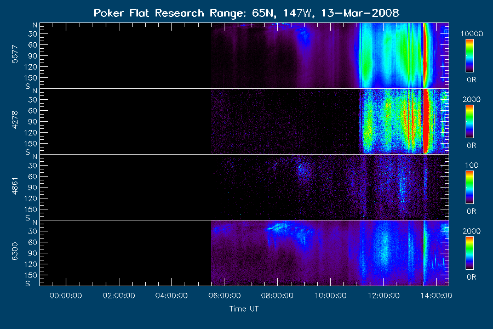Click the 150 tick label on the 6300 panel

point(31,275)
